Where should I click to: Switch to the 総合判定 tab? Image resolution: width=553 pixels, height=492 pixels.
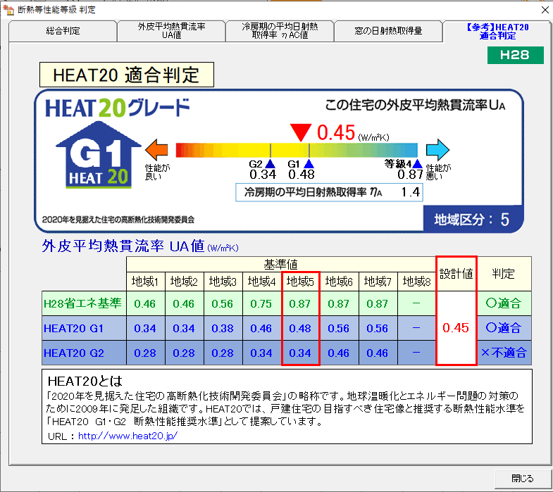point(63,31)
